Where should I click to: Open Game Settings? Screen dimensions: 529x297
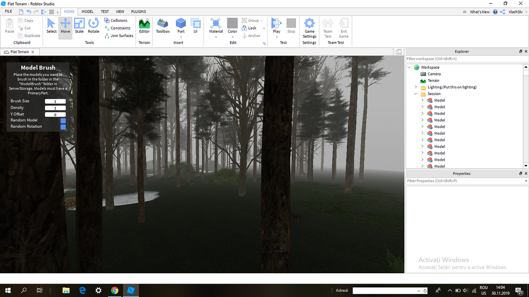309,27
